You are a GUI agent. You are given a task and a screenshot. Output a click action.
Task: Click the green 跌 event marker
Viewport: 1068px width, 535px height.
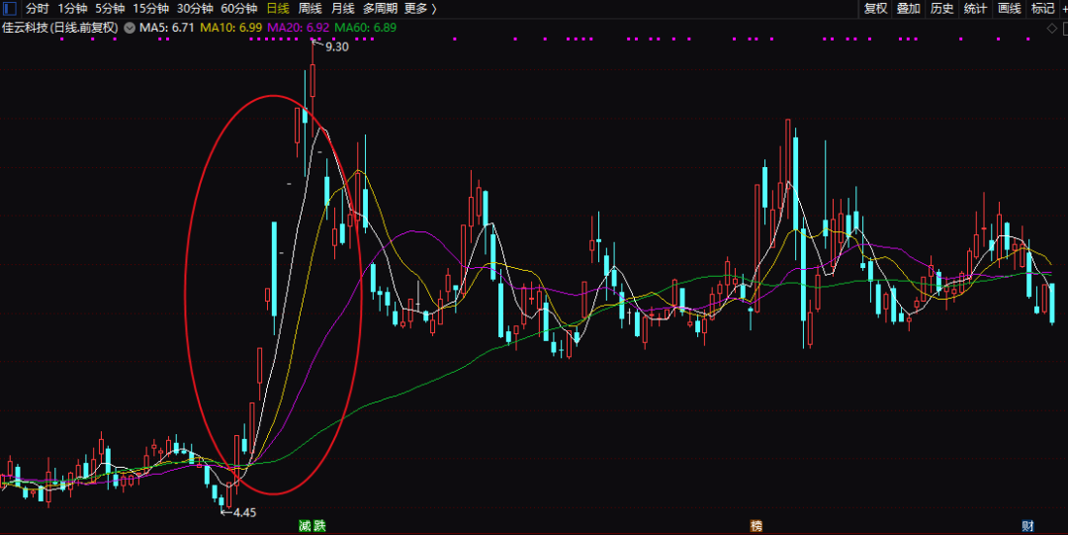pos(319,526)
